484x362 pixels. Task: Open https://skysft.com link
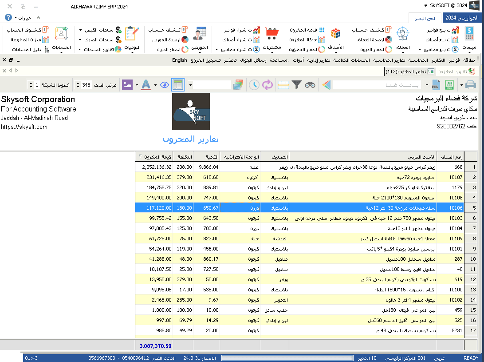tap(24, 127)
